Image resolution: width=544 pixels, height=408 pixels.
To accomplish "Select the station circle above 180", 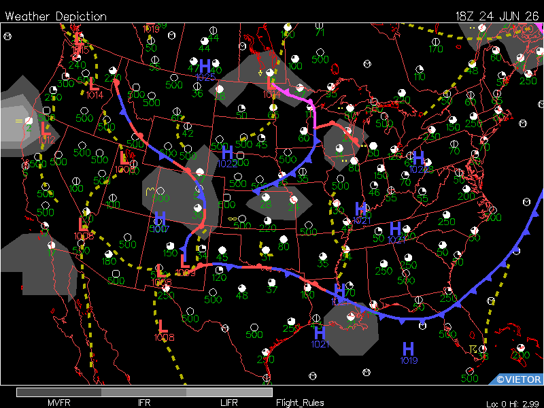I will tap(109, 254).
